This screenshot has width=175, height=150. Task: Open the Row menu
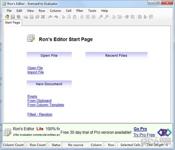coord(42,11)
